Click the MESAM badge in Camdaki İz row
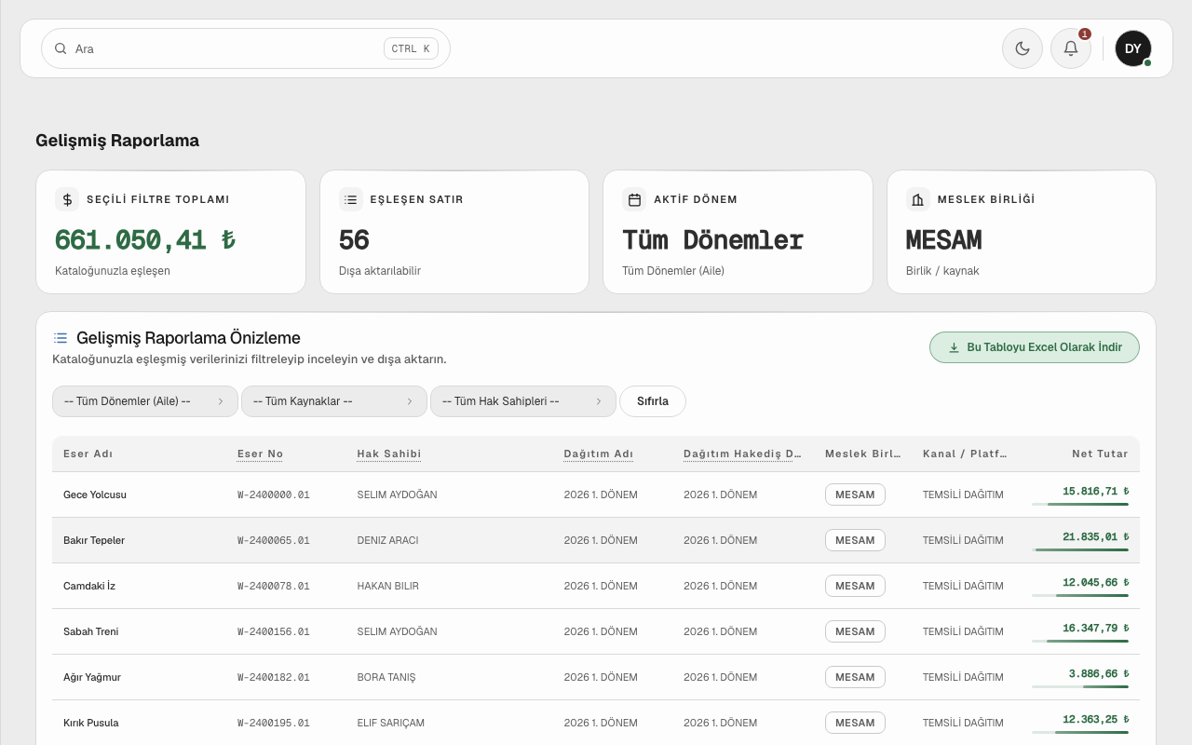The image size is (1192, 745). pos(855,586)
